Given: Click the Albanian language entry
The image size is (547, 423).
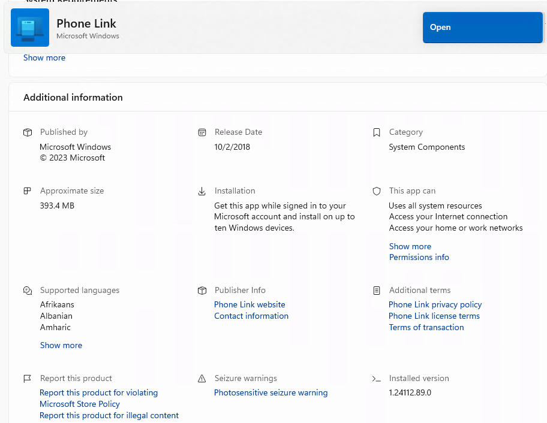Looking at the screenshot, I should (x=56, y=316).
